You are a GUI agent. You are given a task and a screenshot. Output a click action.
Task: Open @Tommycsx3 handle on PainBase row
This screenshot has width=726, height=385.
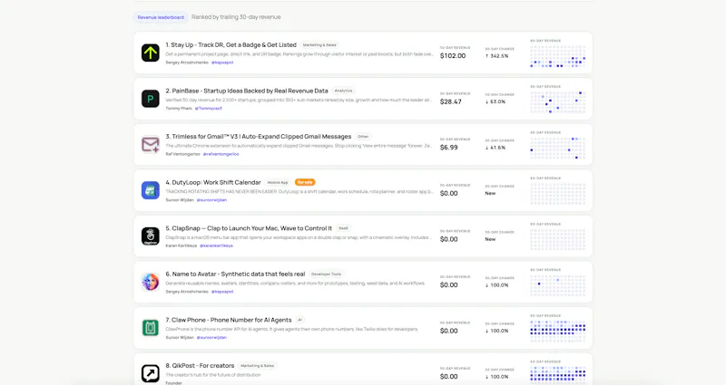tap(209, 108)
